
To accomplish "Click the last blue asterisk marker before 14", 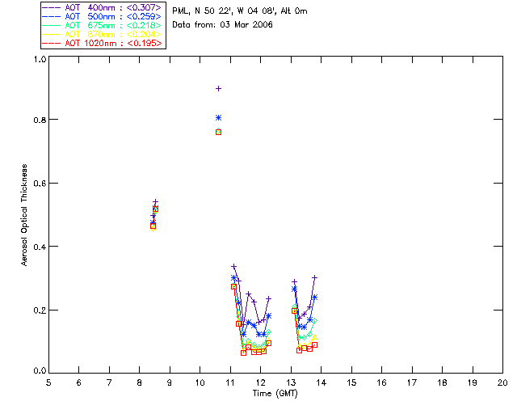I will (x=314, y=297).
